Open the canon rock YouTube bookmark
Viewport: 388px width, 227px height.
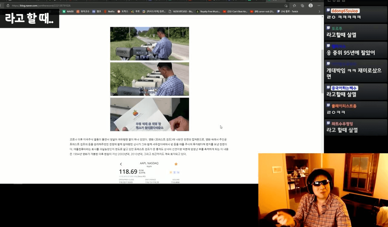263,11
